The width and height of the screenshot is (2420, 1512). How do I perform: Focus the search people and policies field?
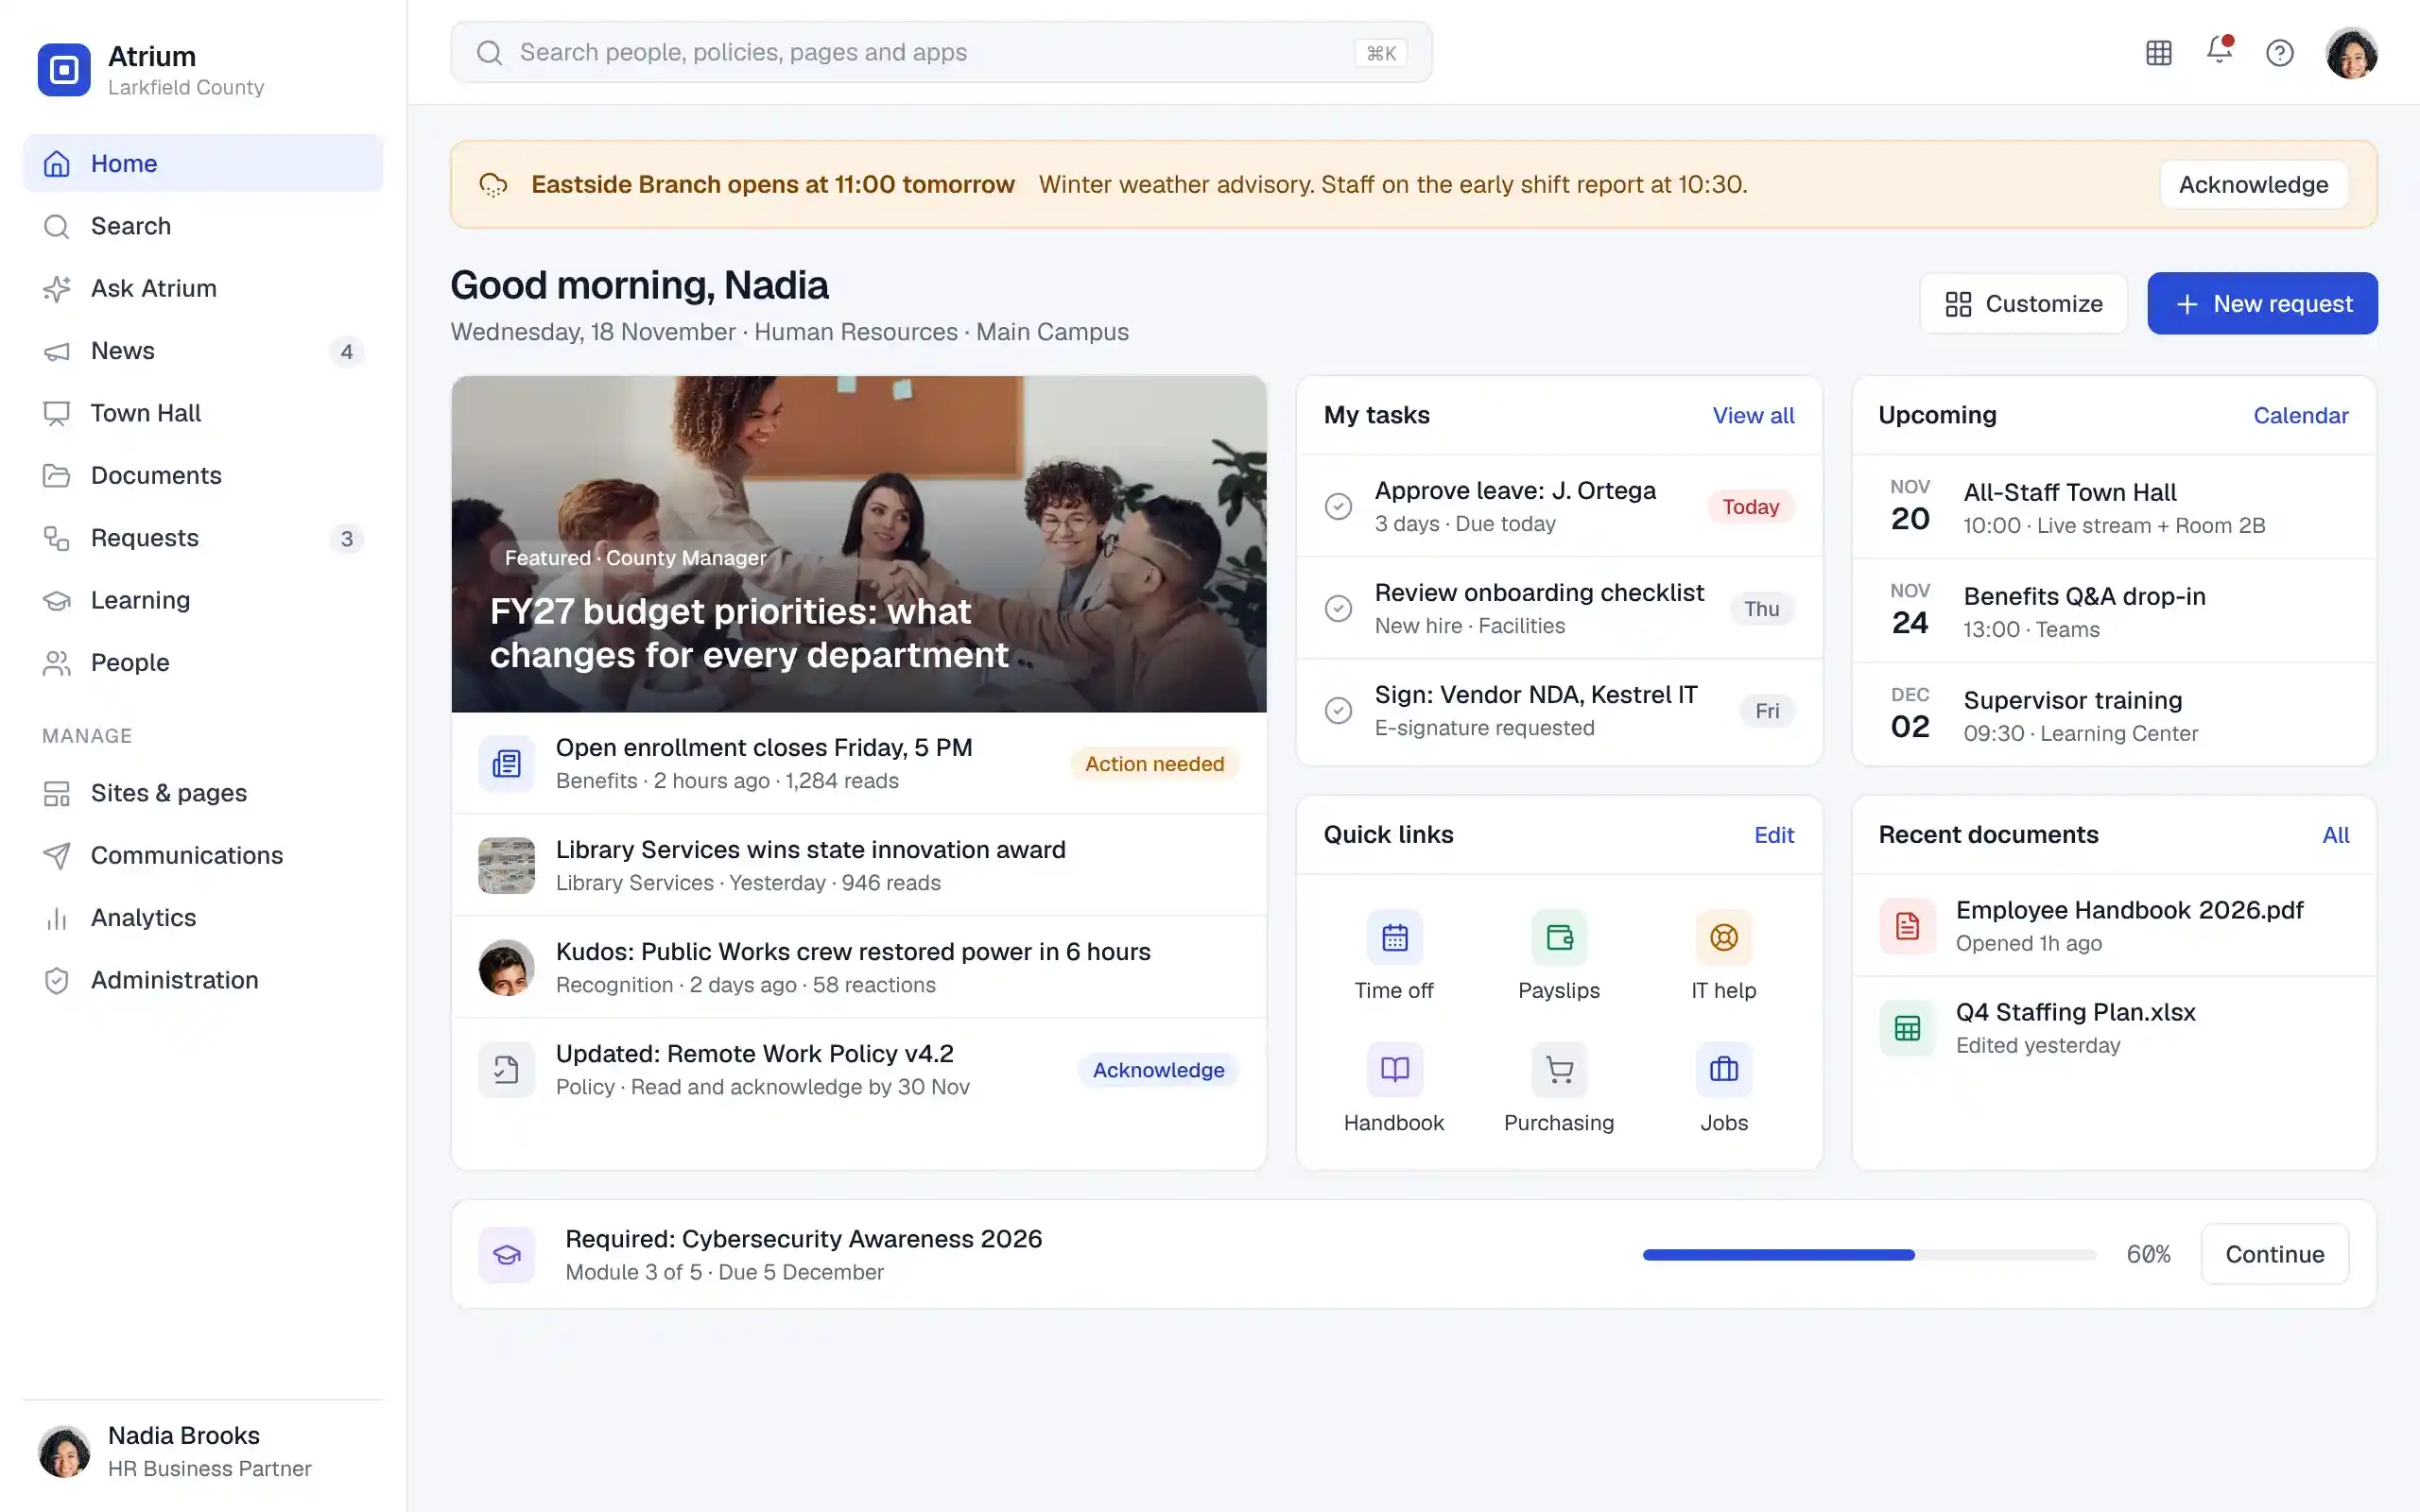(941, 52)
